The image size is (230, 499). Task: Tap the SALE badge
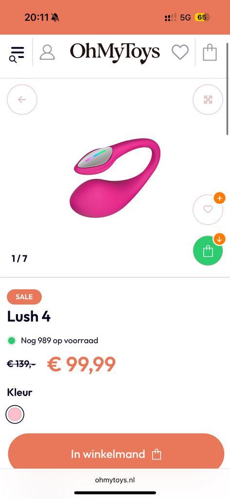(24, 297)
